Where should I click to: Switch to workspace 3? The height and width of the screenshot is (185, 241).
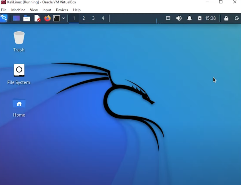click(x=93, y=18)
